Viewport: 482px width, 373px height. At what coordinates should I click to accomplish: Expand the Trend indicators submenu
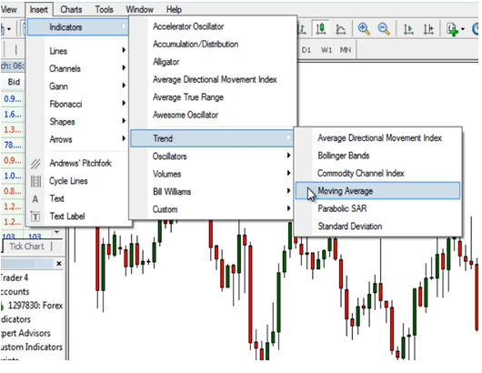(x=212, y=138)
